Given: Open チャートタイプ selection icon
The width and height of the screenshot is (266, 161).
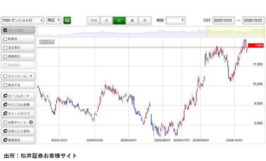Looking at the screenshot, I should coord(5,113).
